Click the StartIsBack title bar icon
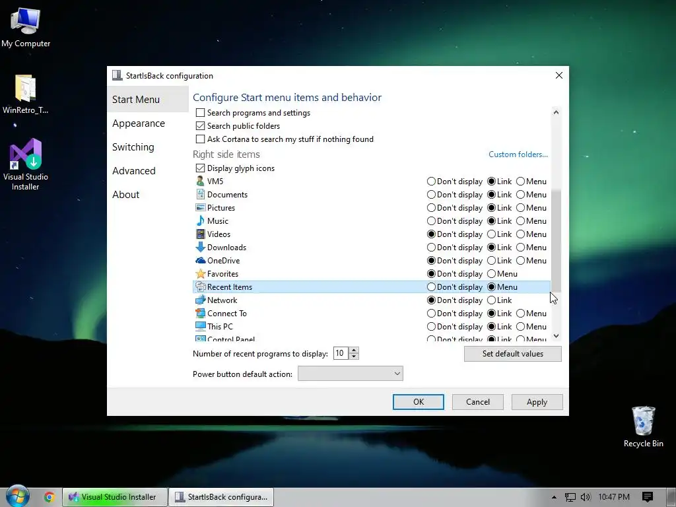 pyautogui.click(x=117, y=75)
